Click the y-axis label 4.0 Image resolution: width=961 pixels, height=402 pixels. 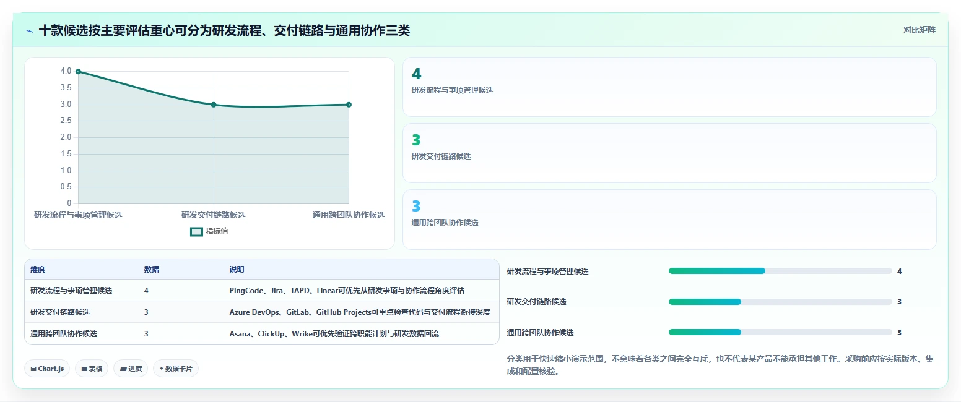(66, 71)
